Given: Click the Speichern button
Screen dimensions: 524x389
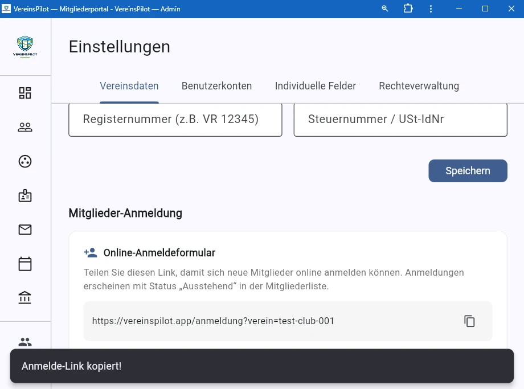Looking at the screenshot, I should (x=468, y=171).
